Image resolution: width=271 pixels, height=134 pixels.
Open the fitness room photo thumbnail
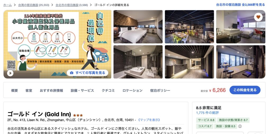tap(241, 62)
